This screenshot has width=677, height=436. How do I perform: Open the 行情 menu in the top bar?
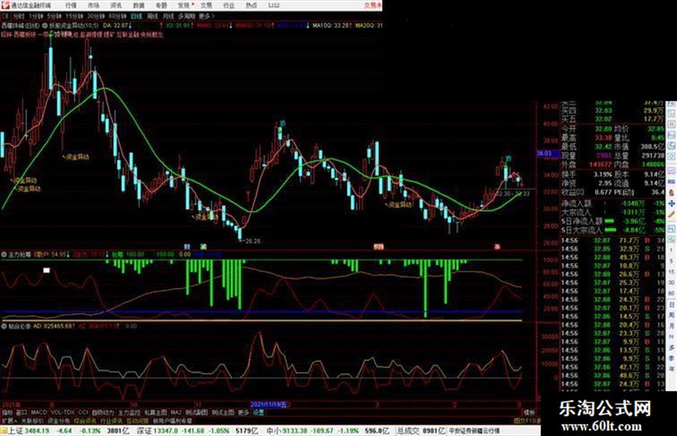tap(71, 5)
